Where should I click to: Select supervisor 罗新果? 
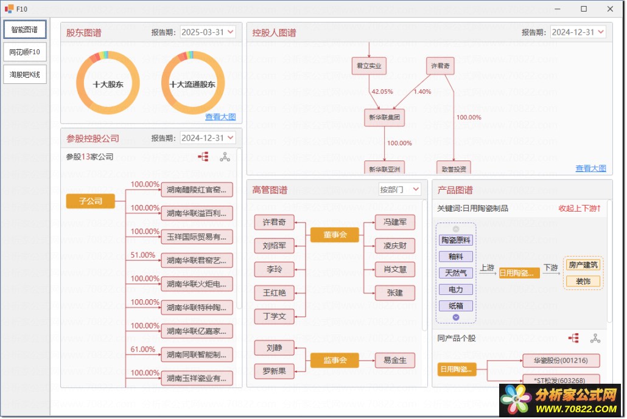275,372
